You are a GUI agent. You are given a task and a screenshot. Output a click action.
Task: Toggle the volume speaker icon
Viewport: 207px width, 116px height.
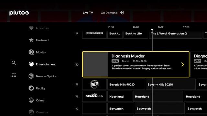[122, 13]
